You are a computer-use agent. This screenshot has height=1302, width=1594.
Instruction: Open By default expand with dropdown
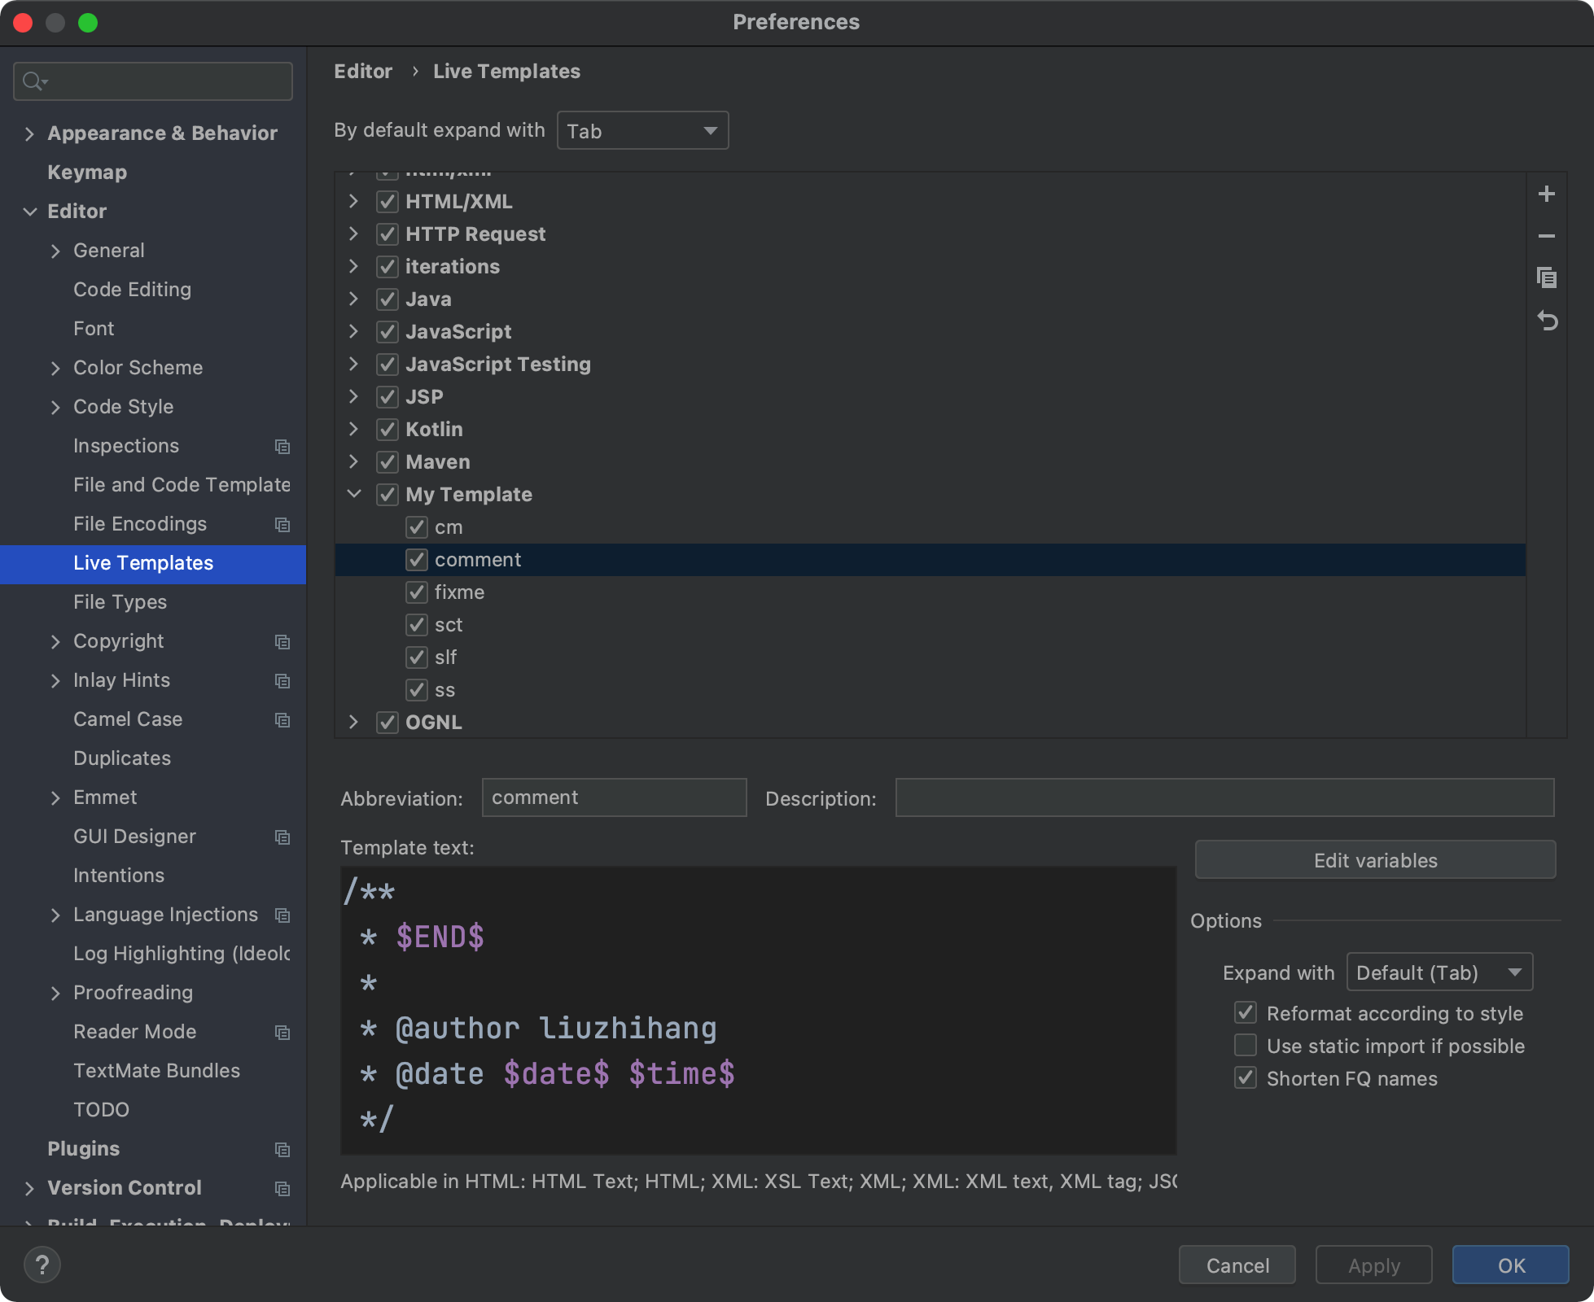642,129
